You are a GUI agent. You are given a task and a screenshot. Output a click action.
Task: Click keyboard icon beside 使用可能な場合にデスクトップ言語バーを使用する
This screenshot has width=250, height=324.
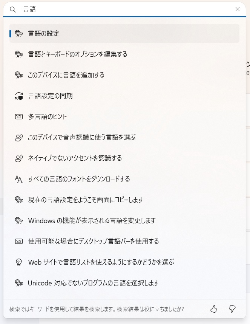tap(19, 242)
